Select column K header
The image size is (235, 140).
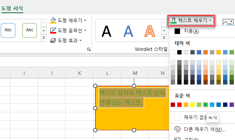point(80,73)
